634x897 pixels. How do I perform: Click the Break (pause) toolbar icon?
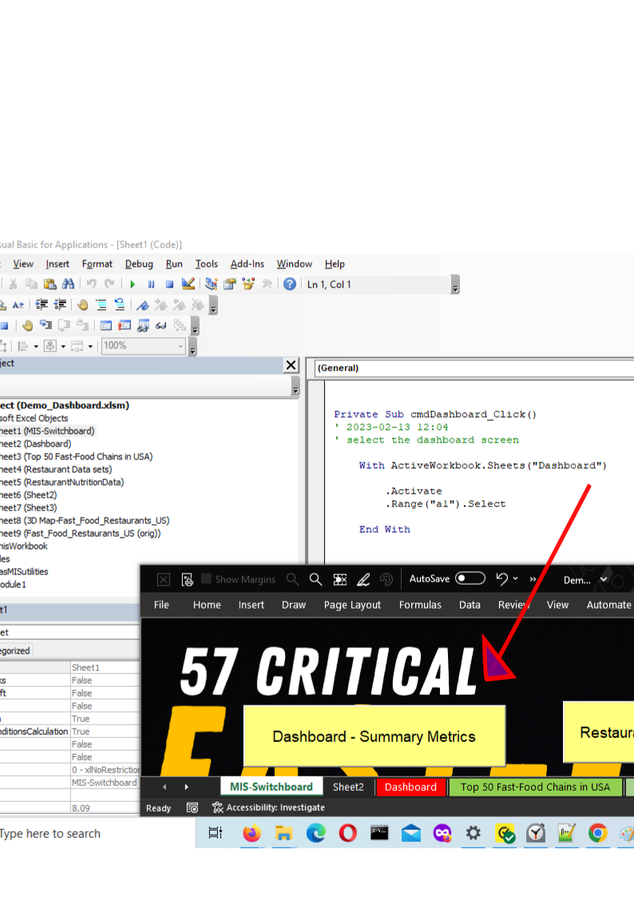click(151, 284)
